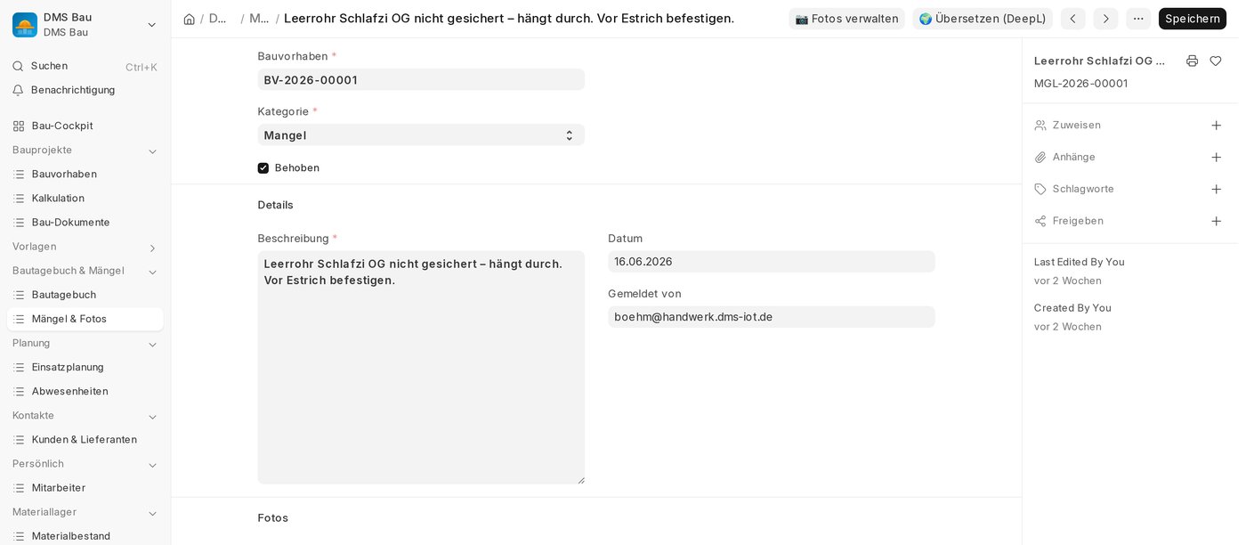Click list icon next to Kalkulation
This screenshot has width=1246, height=545.
[19, 198]
